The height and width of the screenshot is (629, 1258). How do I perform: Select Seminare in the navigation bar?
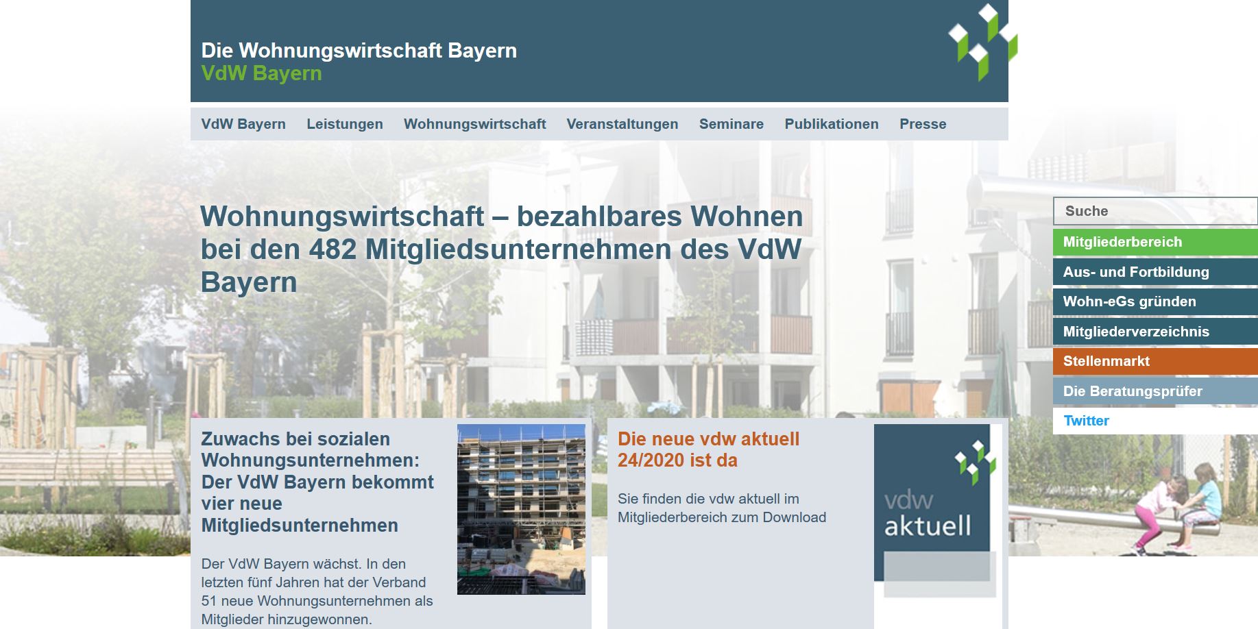[731, 124]
